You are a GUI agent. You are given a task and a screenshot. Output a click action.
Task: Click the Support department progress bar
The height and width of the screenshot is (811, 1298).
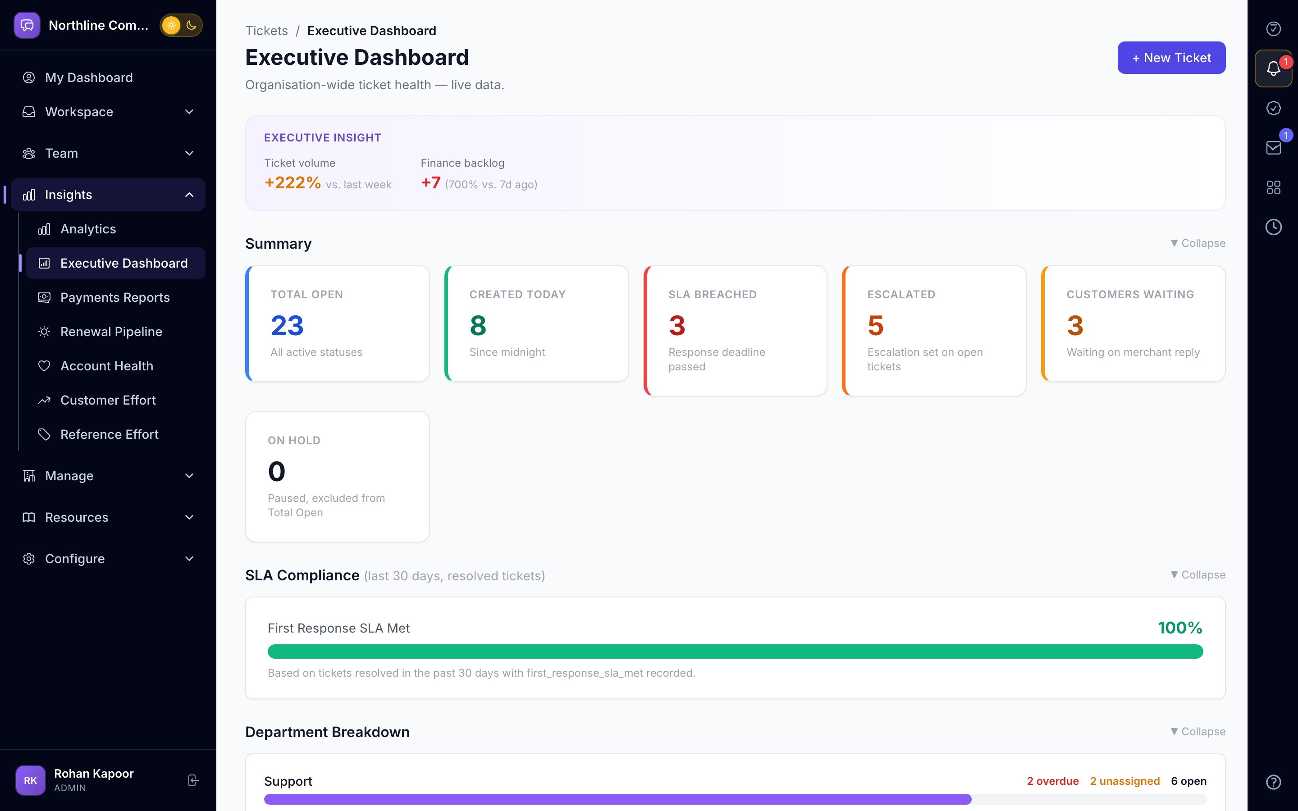pos(735,799)
